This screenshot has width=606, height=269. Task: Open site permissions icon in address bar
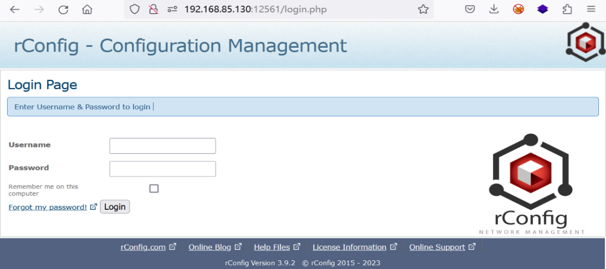point(172,9)
